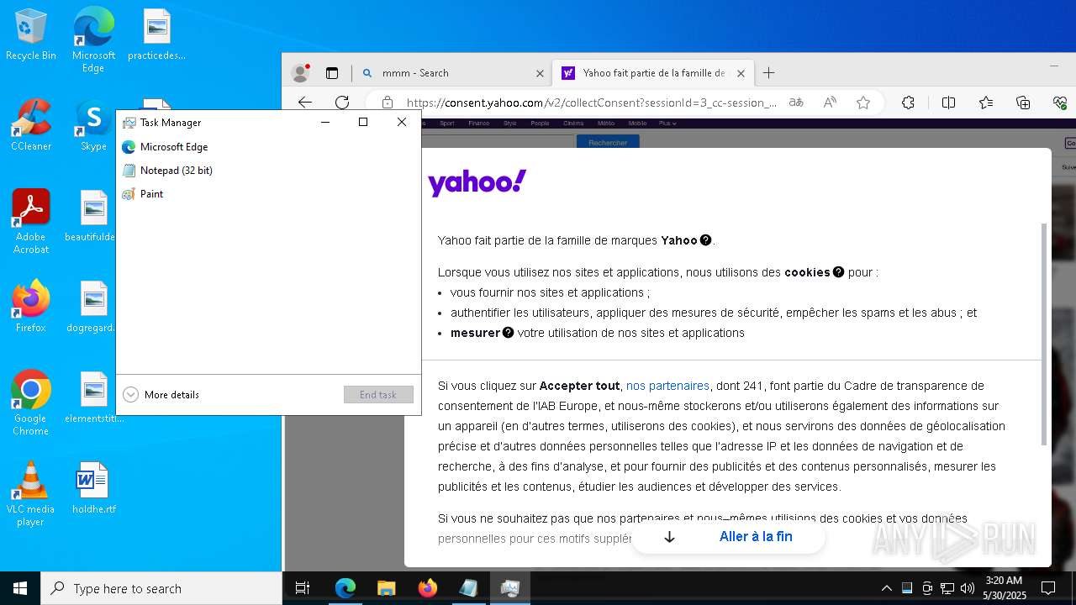Open Skype desktop shortcut
1076x605 pixels.
pos(93,125)
